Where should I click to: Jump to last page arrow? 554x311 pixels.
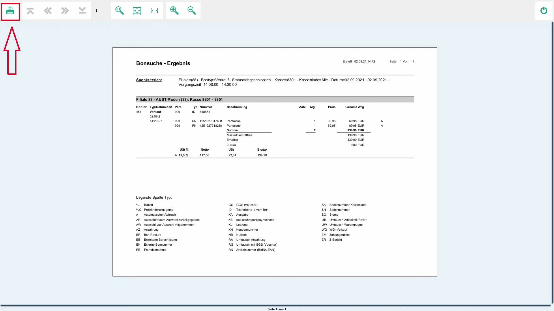pyautogui.click(x=82, y=11)
